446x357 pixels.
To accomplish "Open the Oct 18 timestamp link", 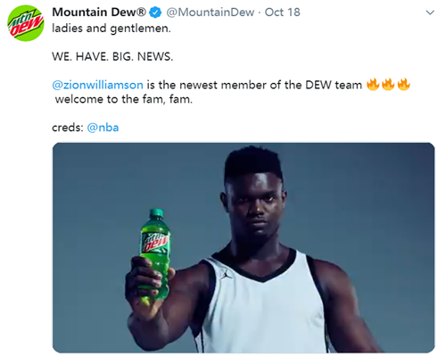I will click(x=283, y=12).
